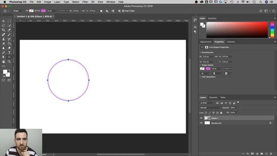The image size is (277, 156).
Task: Open the layer Kind filter dropdown
Action: [x=207, y=103]
